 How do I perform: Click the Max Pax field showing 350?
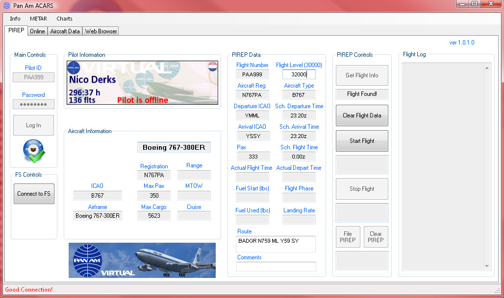coord(154,195)
